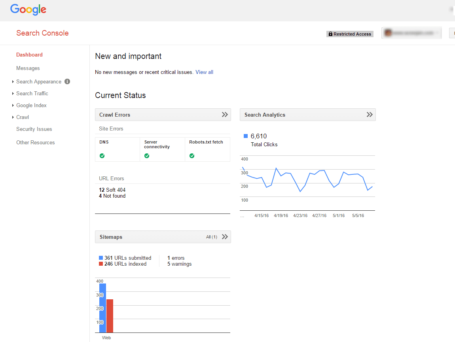The width and height of the screenshot is (455, 342).
Task: Open the Dashboard menu item
Action: 29,55
